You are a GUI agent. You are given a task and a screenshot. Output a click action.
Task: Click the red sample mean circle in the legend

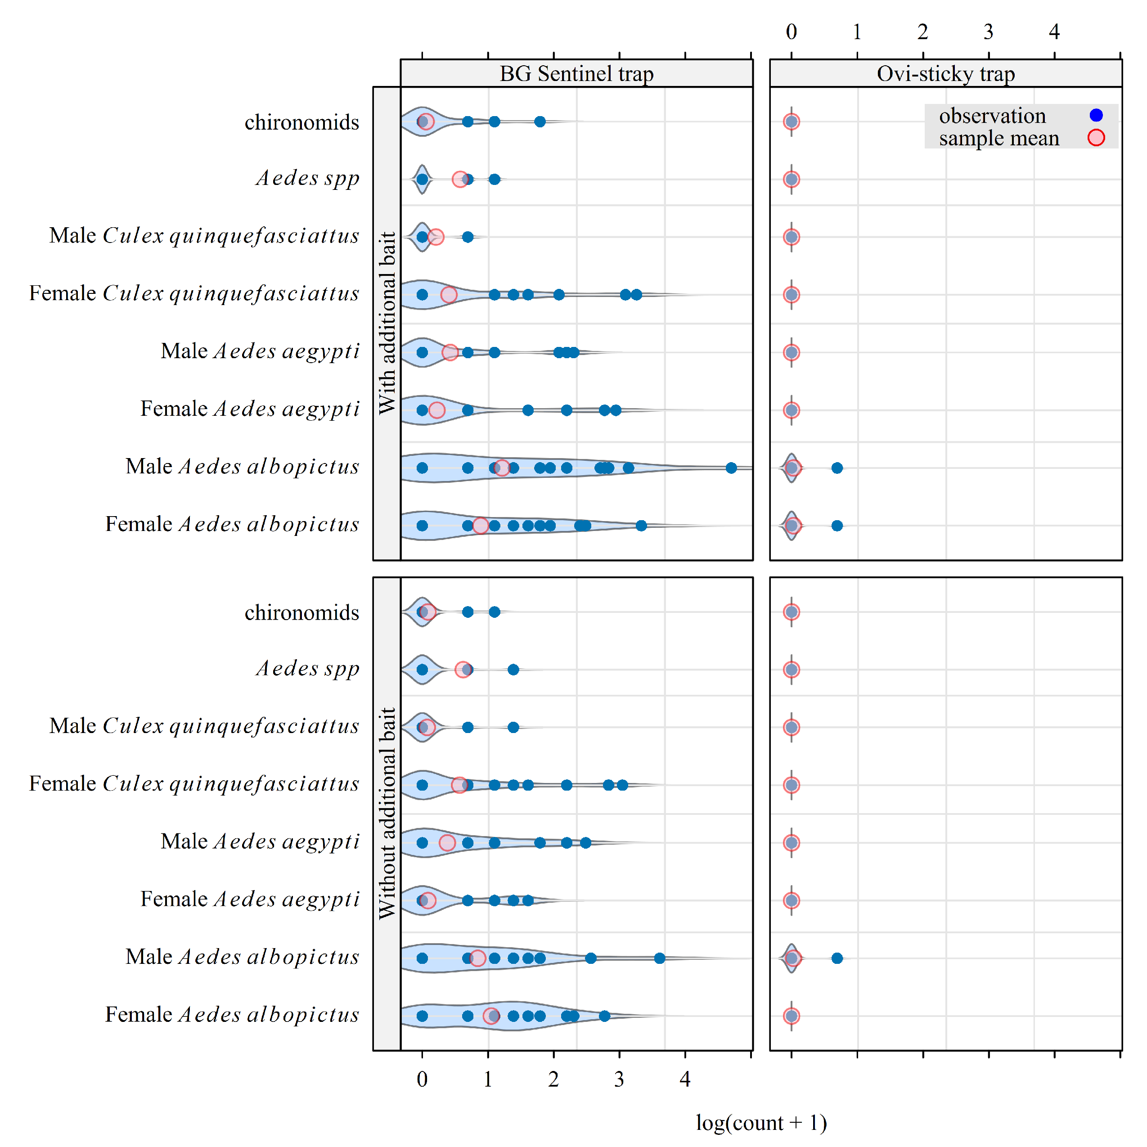coord(1096,138)
